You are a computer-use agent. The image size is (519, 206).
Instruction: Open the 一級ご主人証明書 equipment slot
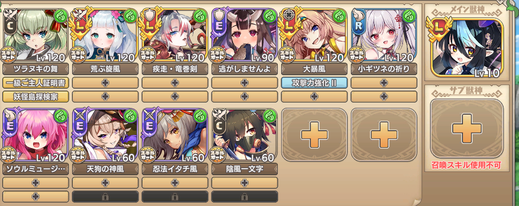pos(36,83)
